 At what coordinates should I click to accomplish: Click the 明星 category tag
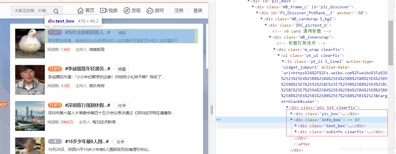click(x=122, y=69)
